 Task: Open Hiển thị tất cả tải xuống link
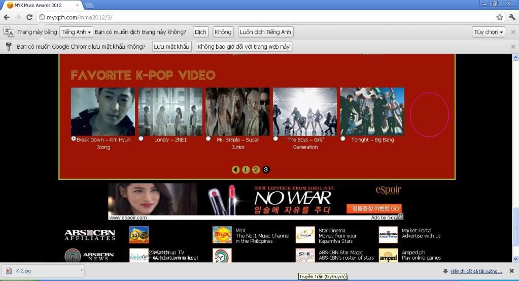tap(476, 271)
